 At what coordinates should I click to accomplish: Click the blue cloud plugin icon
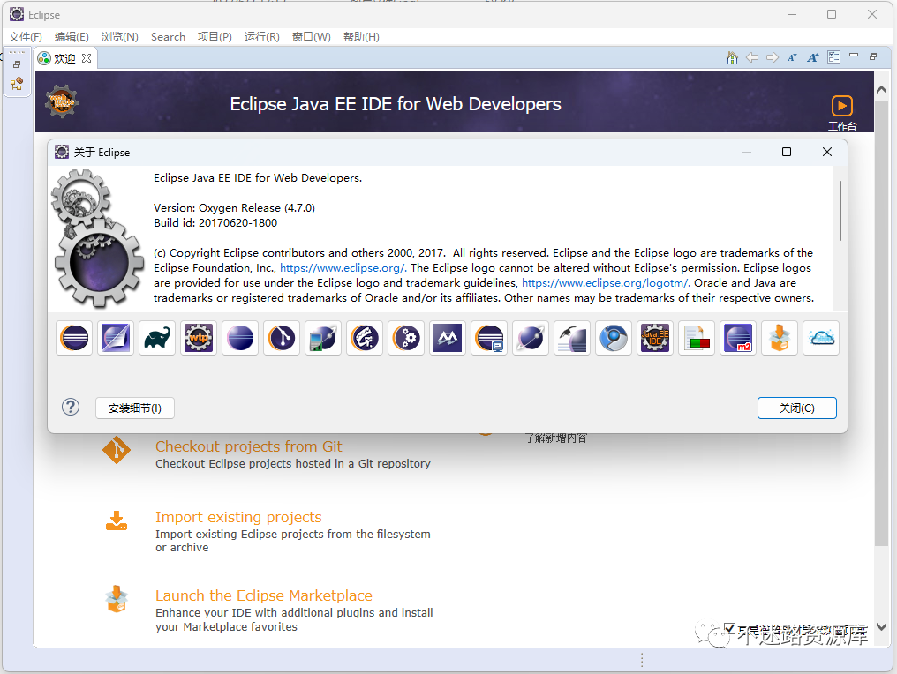[821, 338]
